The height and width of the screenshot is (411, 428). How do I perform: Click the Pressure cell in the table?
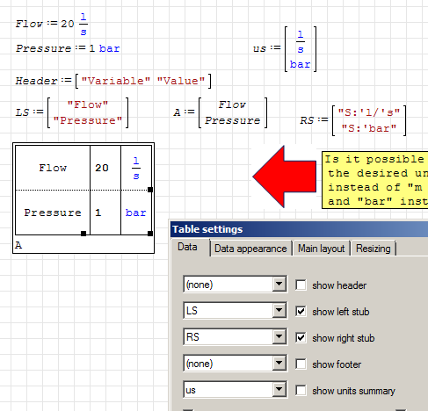(x=53, y=213)
